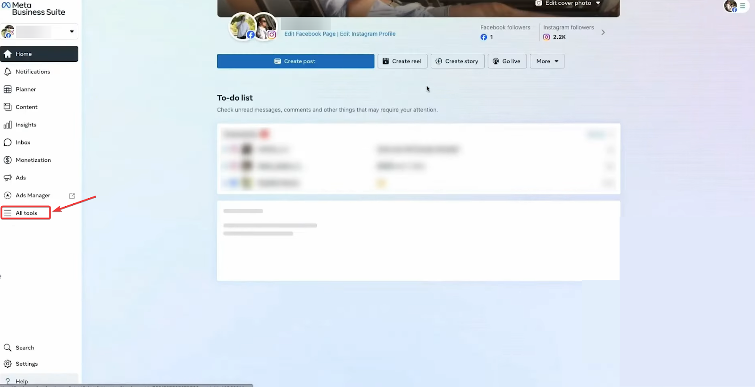This screenshot has width=755, height=387.
Task: Expand followers with the right chevron
Action: [603, 32]
